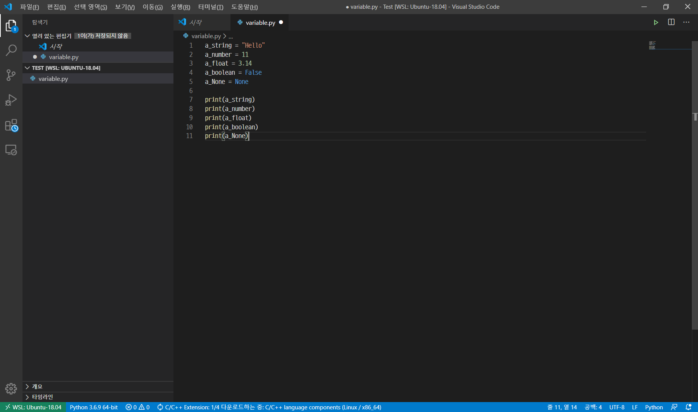Viewport: 698px width, 412px height.
Task: Split the editor to the right
Action: (x=671, y=23)
